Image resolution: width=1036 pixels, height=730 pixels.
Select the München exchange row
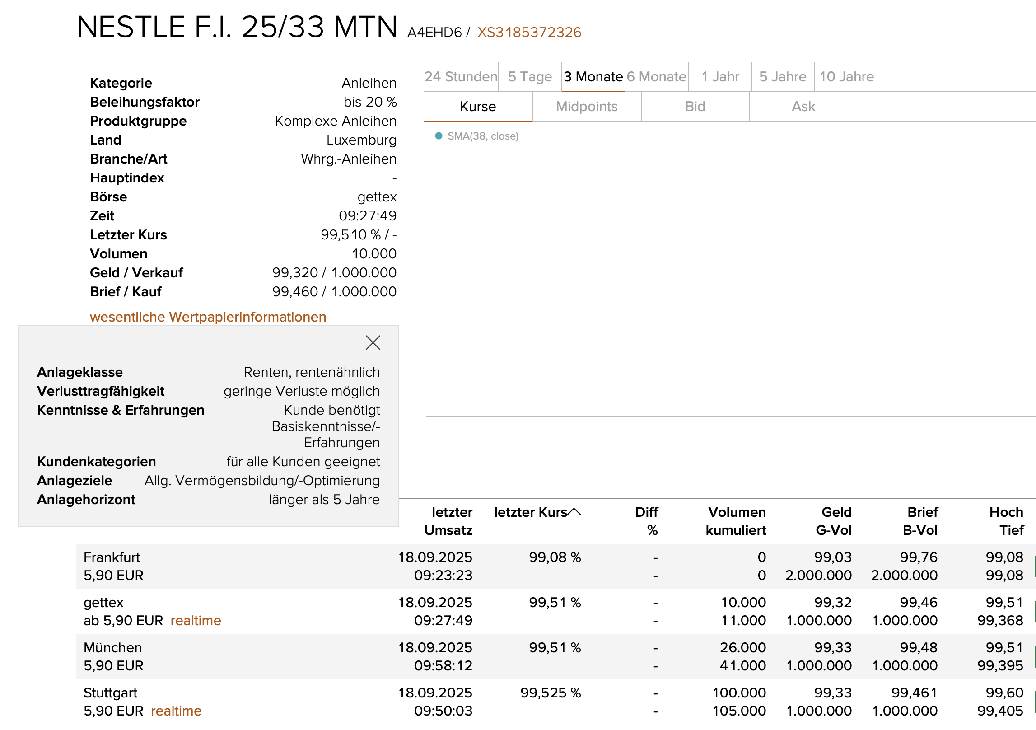pos(112,648)
